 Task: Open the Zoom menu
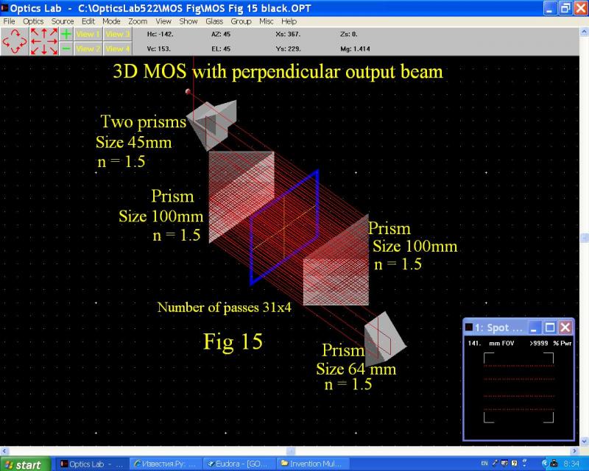point(138,21)
